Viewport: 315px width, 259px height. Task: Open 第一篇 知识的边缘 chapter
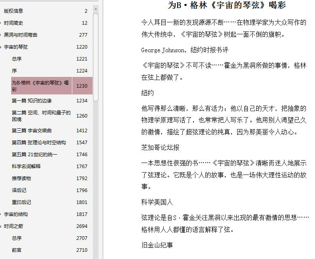(x=32, y=100)
